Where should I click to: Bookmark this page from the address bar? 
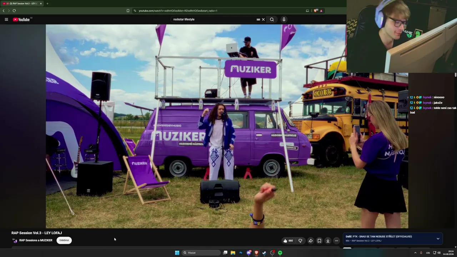128,11
